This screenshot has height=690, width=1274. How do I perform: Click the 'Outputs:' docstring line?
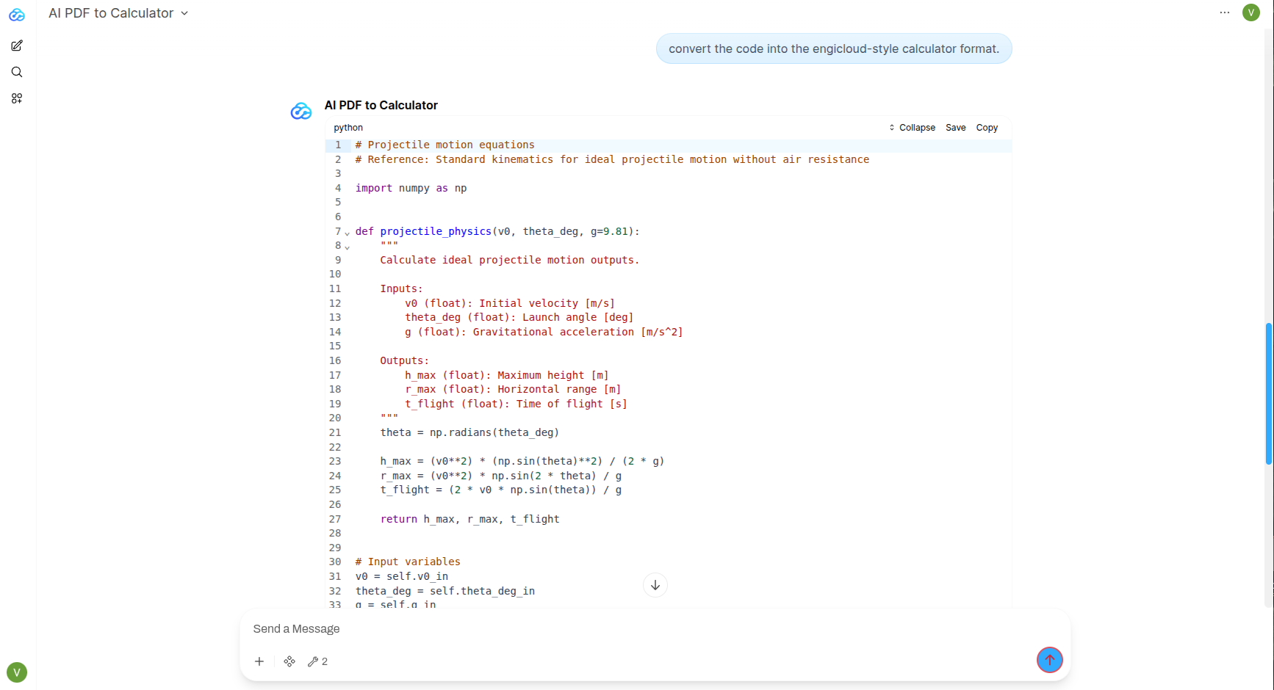point(405,361)
